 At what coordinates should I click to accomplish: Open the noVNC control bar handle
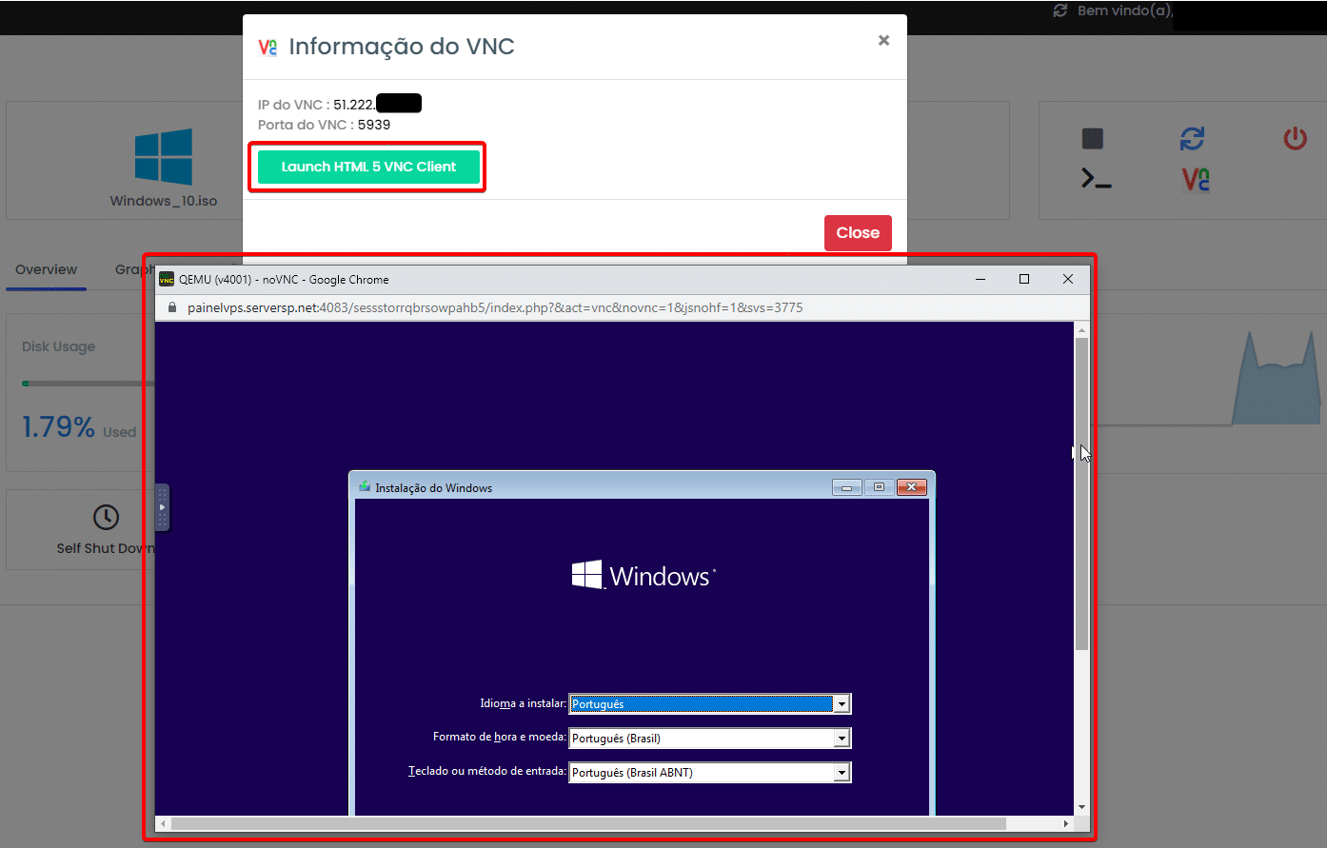click(x=162, y=507)
